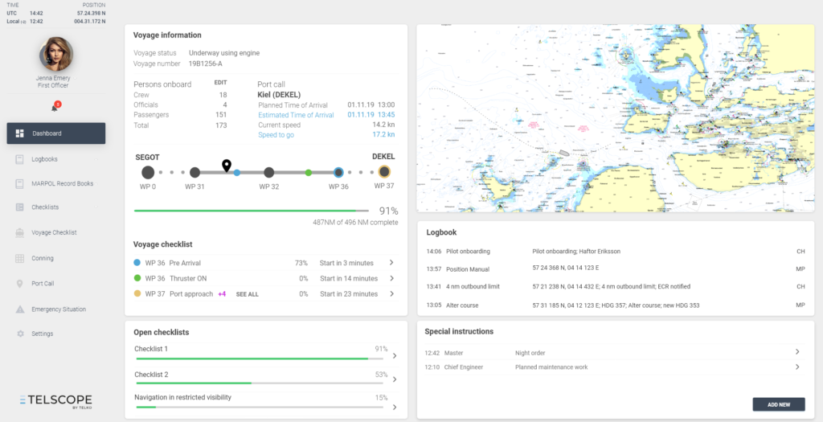Select the WP 32 waypoint marker
The height and width of the screenshot is (422, 823).
(x=269, y=172)
